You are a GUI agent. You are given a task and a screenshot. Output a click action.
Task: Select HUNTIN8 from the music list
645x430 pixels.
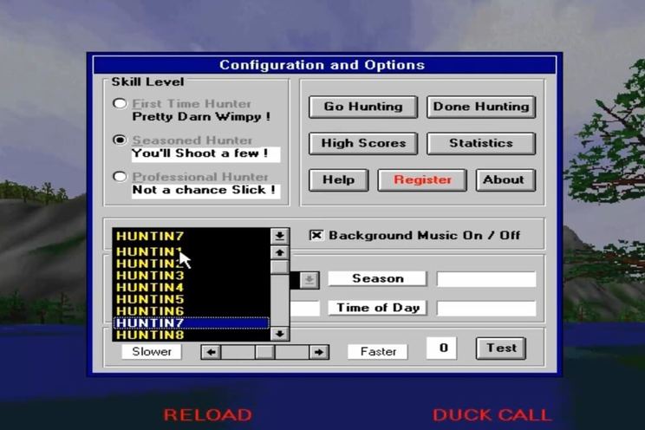(192, 335)
